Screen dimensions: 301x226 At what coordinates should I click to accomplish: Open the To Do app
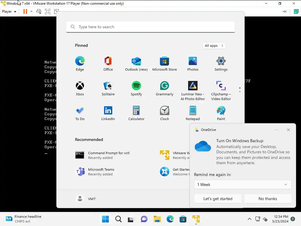[x=80, y=113]
